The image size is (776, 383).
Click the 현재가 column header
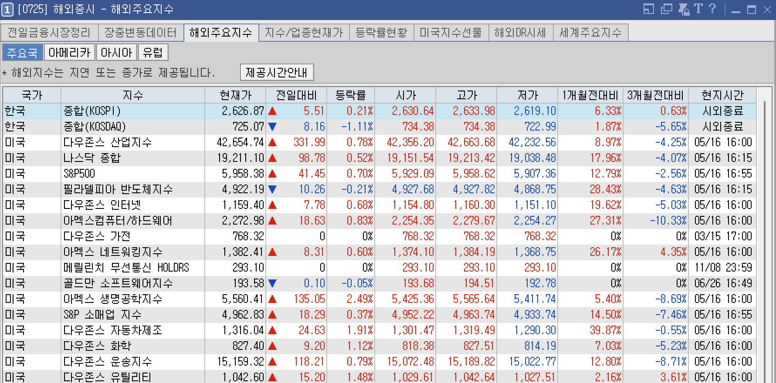[235, 95]
